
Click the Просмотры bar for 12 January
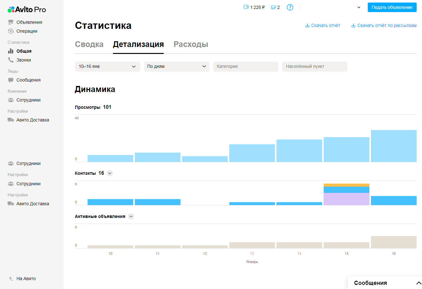[205, 159]
